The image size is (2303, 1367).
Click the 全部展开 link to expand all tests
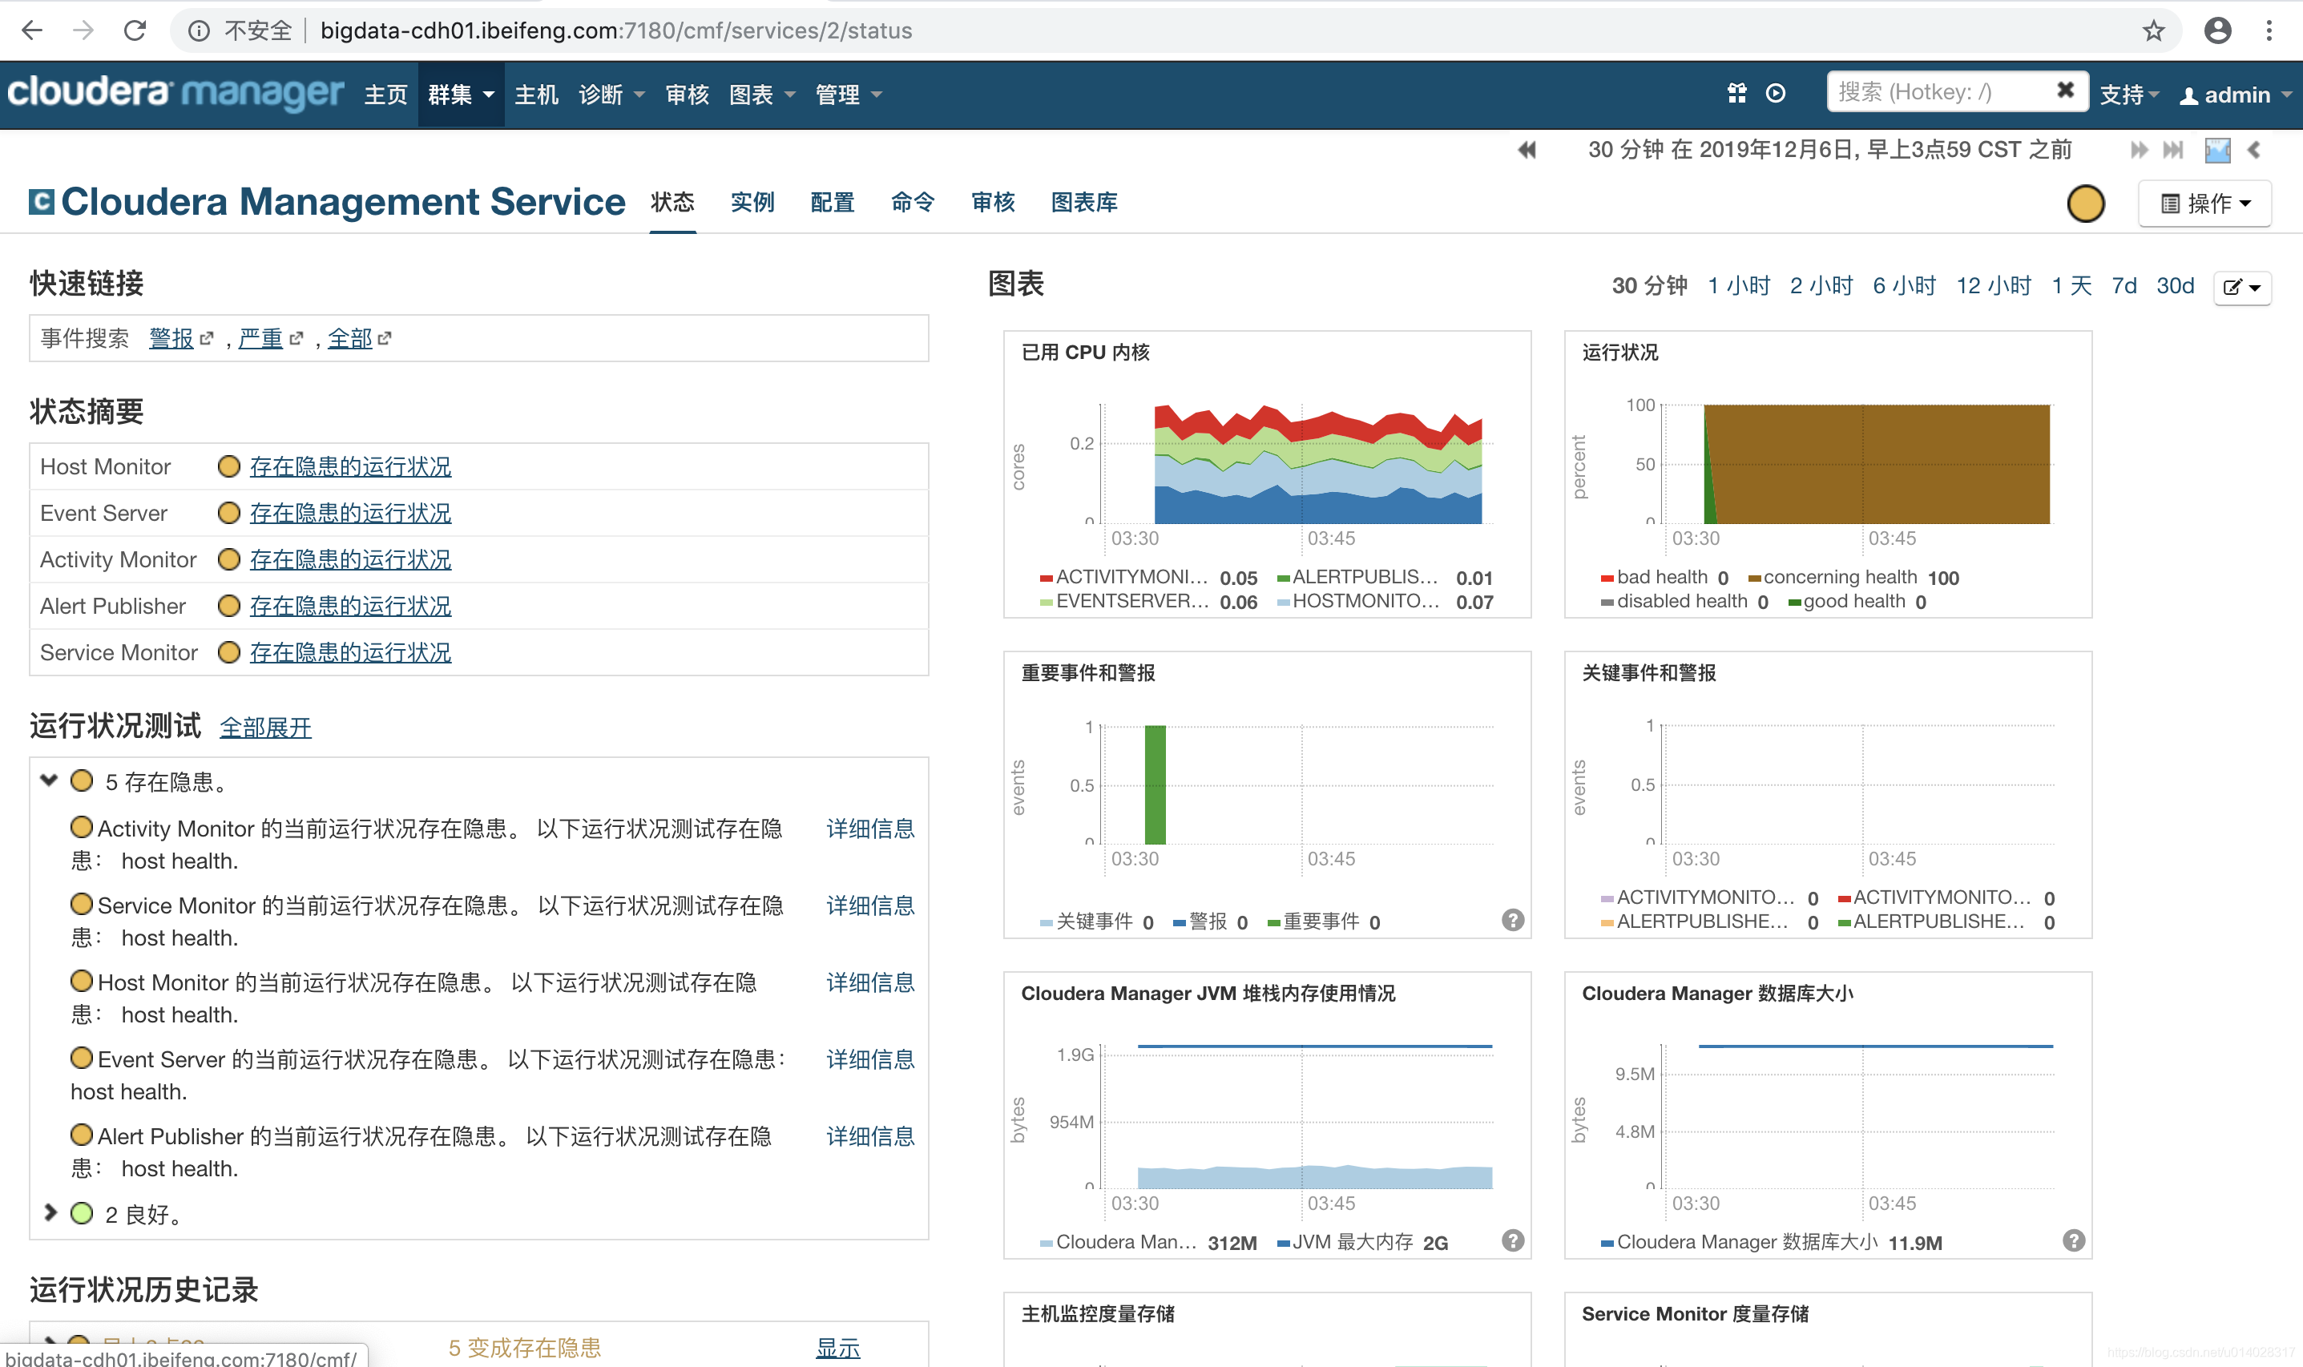(265, 727)
